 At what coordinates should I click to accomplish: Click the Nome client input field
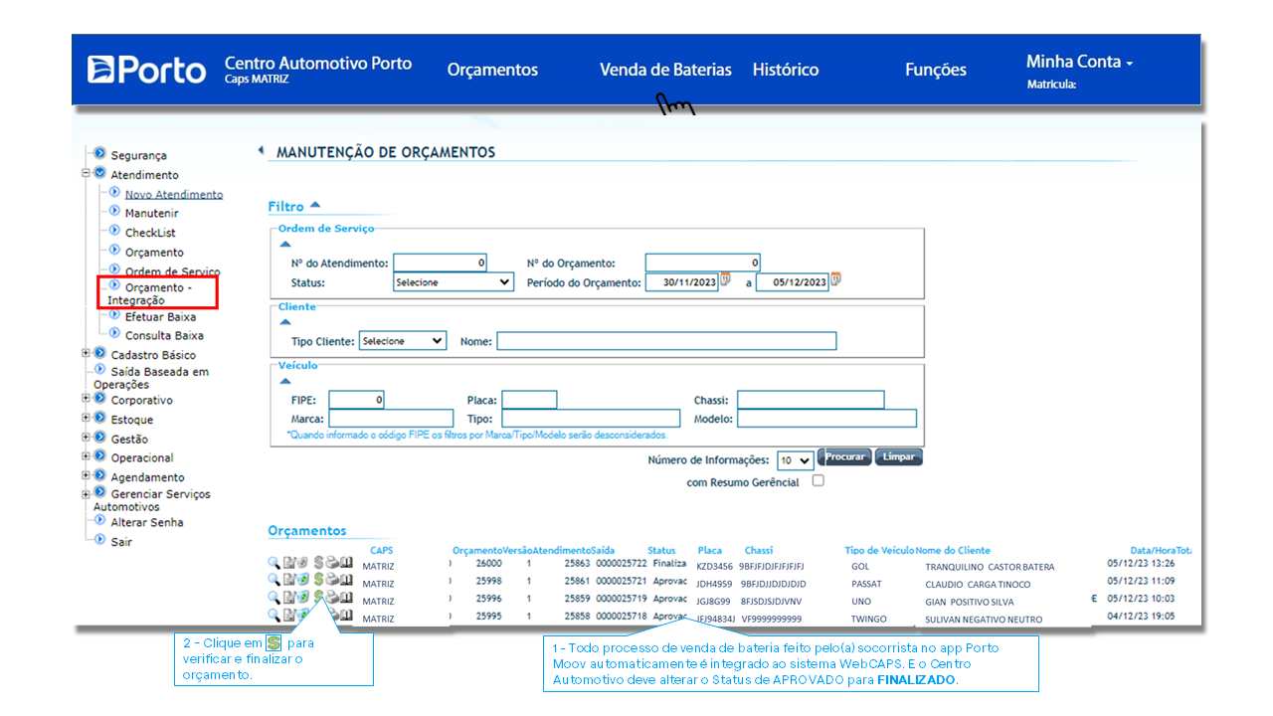[666, 341]
